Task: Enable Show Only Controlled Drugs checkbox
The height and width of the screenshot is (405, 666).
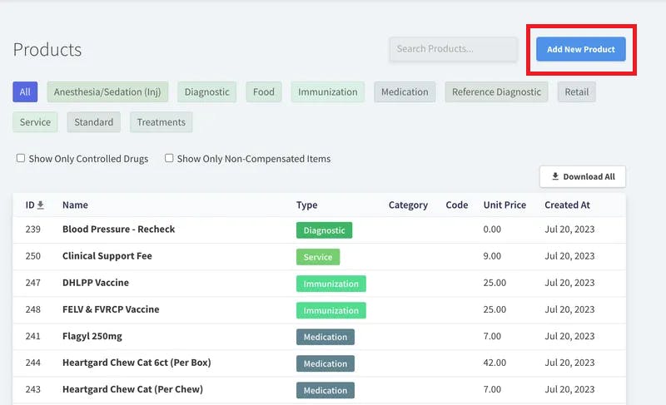Action: point(20,158)
